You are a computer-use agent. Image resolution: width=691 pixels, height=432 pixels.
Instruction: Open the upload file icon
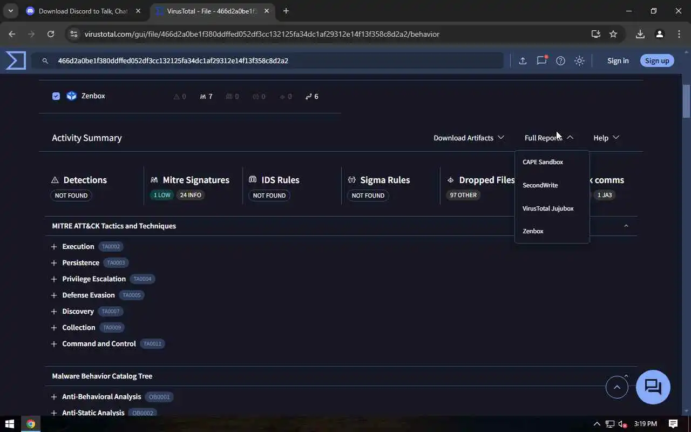coord(523,61)
